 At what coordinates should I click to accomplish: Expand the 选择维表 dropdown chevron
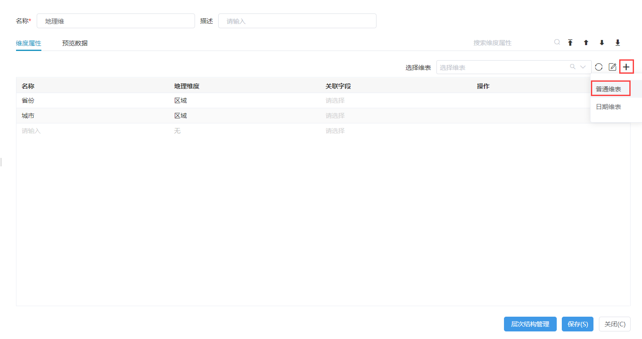(583, 67)
